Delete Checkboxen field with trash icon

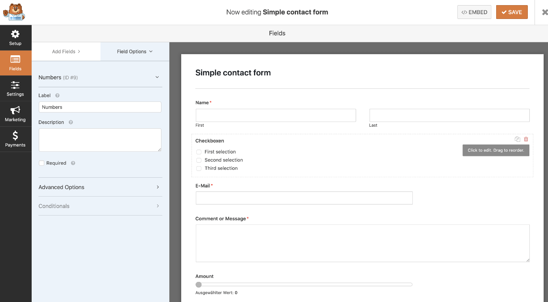click(x=526, y=139)
